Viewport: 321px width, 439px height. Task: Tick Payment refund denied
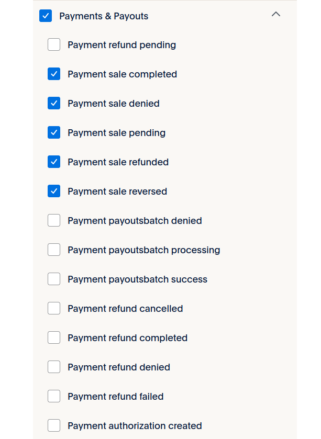point(54,367)
